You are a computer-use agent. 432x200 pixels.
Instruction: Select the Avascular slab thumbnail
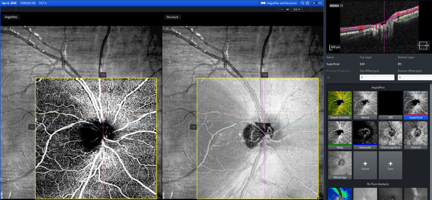pyautogui.click(x=365, y=135)
